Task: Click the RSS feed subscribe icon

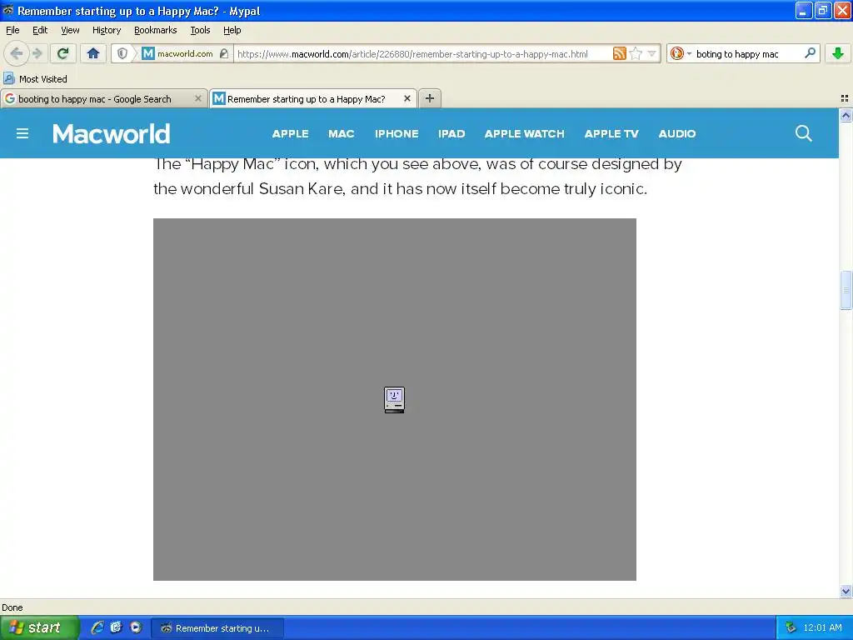Action: pos(619,53)
